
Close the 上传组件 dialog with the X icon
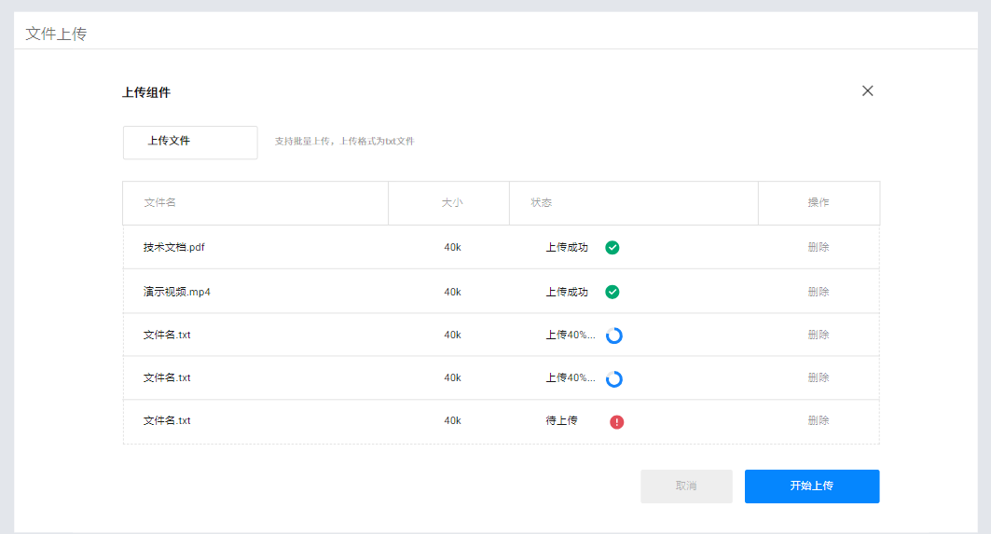click(867, 91)
